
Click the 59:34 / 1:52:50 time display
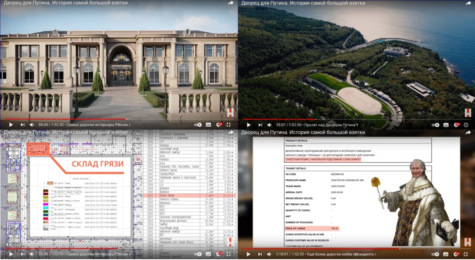tap(51, 125)
